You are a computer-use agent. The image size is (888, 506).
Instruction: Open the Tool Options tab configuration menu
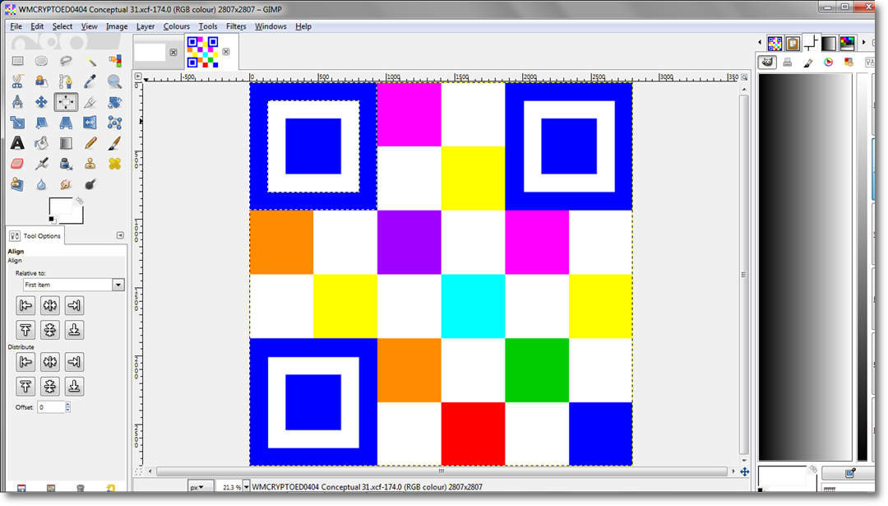click(x=120, y=235)
